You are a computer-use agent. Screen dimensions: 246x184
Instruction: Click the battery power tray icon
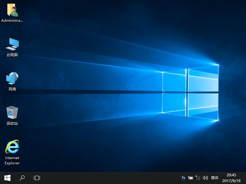pyautogui.click(x=190, y=178)
